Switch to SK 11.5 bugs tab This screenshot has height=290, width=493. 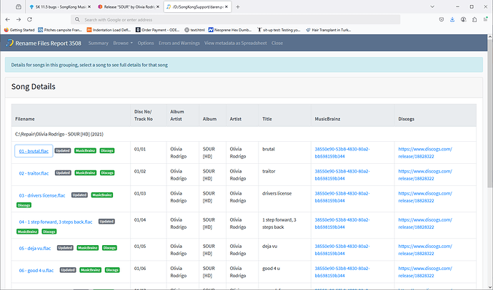pos(60,6)
